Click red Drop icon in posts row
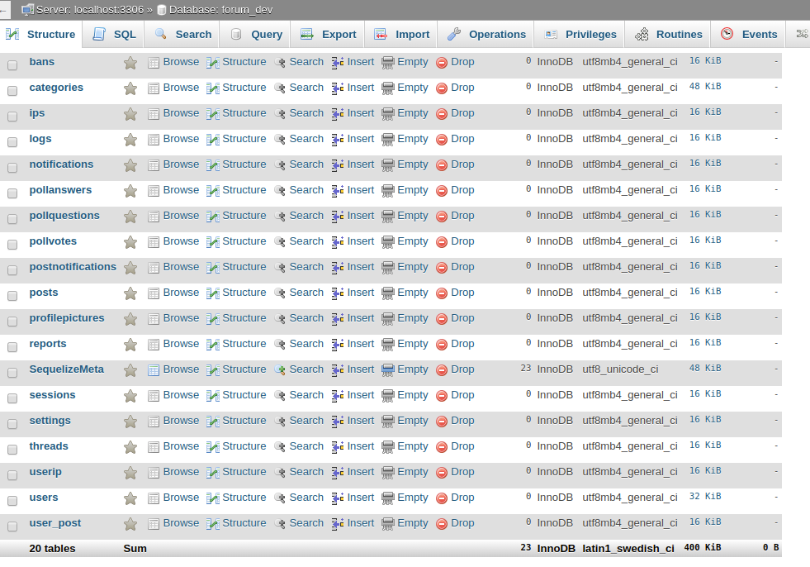Image resolution: width=810 pixels, height=567 pixels. click(x=442, y=293)
